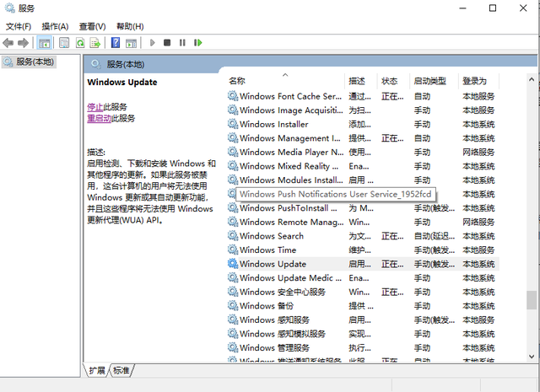This screenshot has width=540, height=392.
Task: Open the Help toolbar icon
Action: coord(116,43)
